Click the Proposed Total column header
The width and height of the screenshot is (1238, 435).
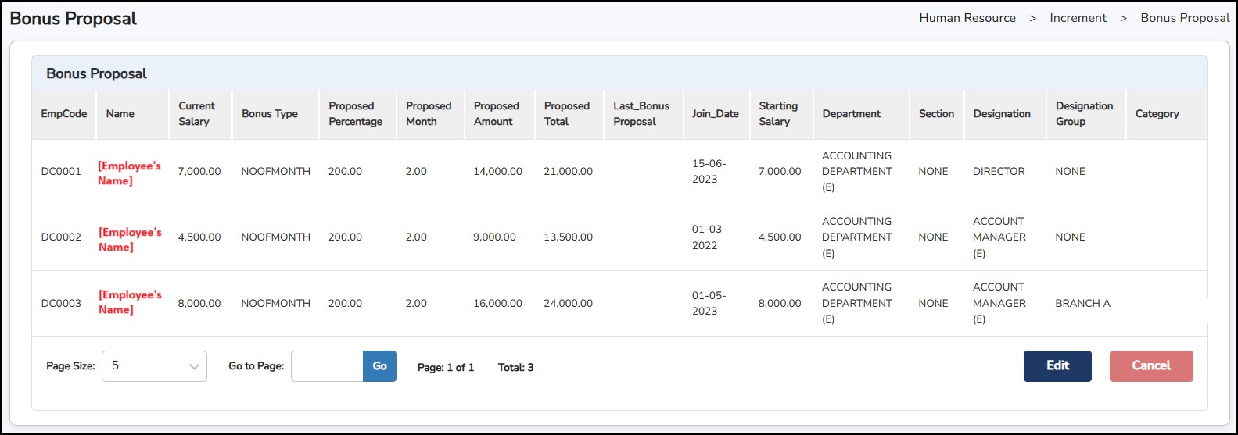[x=566, y=114]
